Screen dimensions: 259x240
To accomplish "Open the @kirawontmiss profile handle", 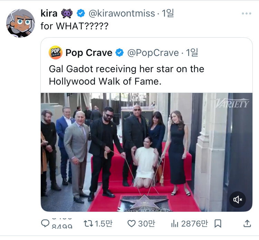I will coord(122,13).
